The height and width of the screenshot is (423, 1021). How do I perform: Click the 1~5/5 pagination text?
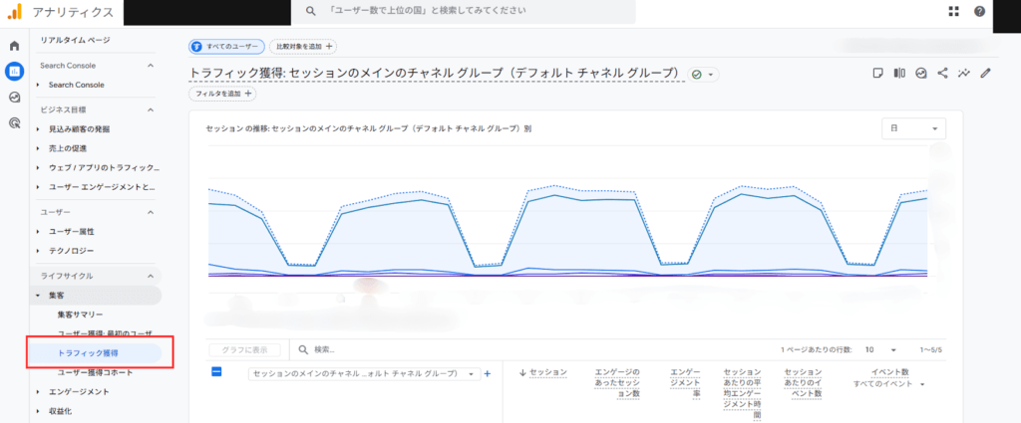click(x=930, y=349)
